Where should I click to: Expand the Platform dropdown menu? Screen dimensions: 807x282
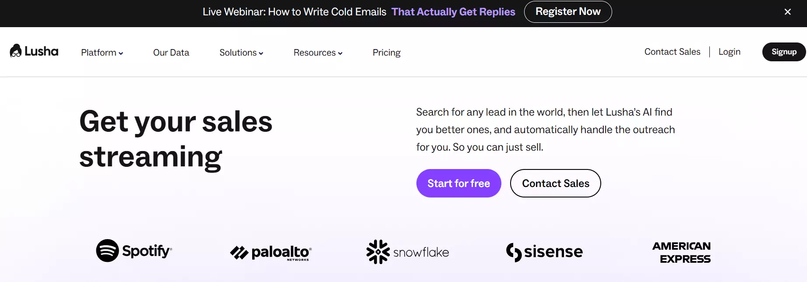(x=102, y=53)
